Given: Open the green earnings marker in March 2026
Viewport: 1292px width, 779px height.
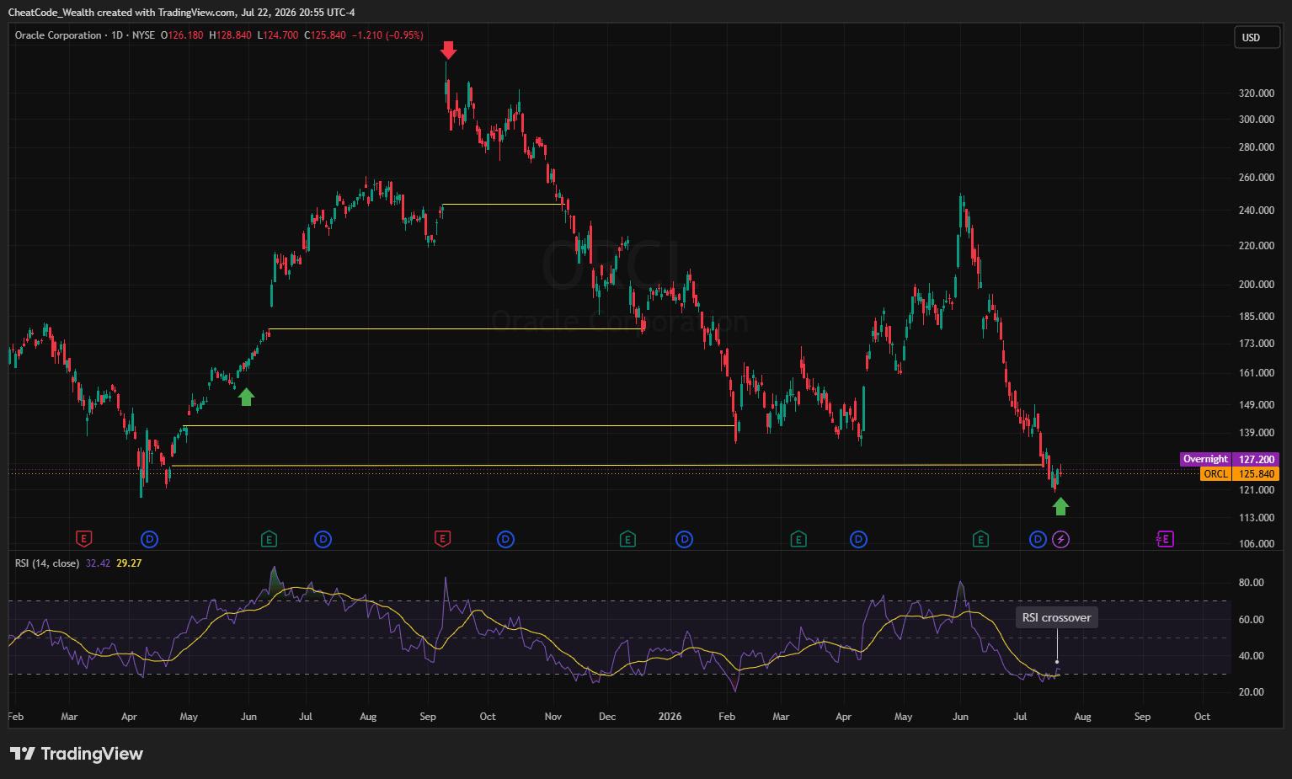Looking at the screenshot, I should [798, 539].
